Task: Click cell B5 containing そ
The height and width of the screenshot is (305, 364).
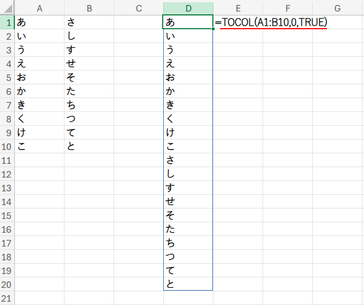Action: pos(89,77)
